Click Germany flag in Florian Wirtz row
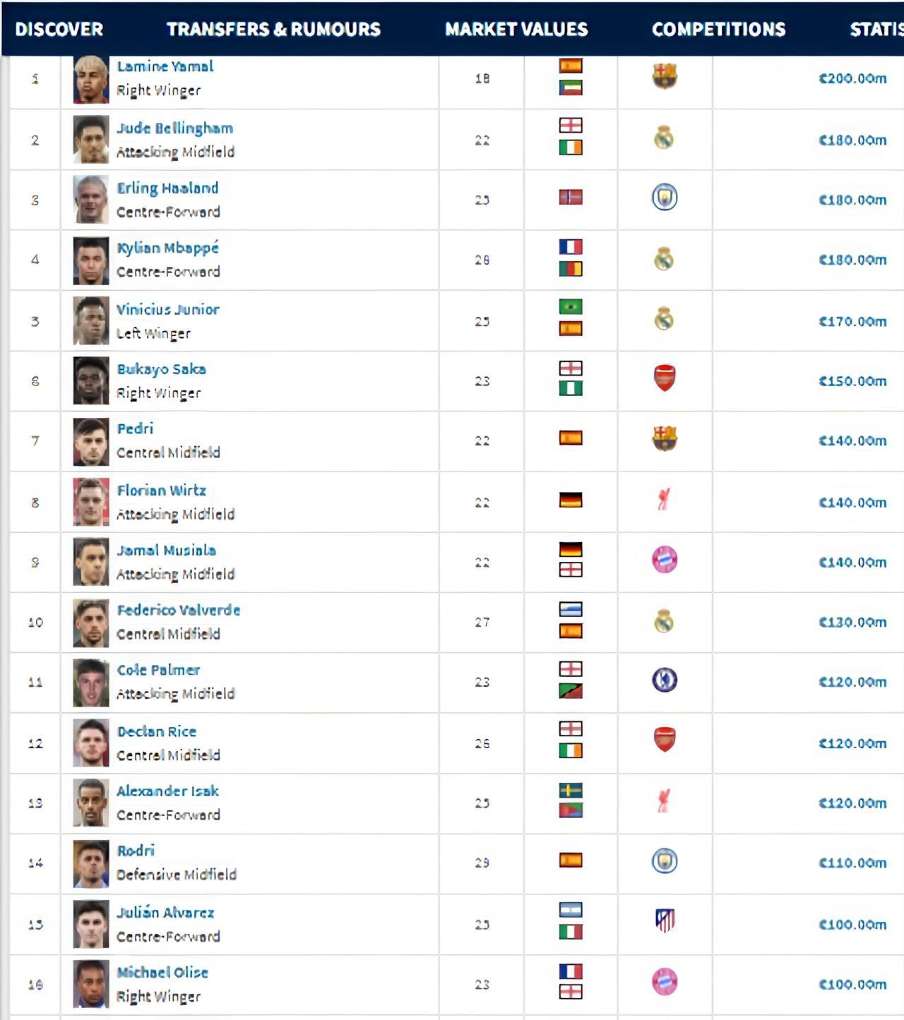Viewport: 904px width, 1020px height. pos(571,500)
